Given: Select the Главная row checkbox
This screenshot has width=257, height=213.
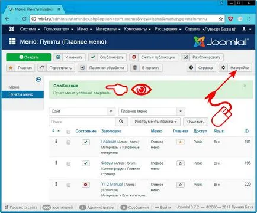Looking at the screenshot, I should (69, 142).
